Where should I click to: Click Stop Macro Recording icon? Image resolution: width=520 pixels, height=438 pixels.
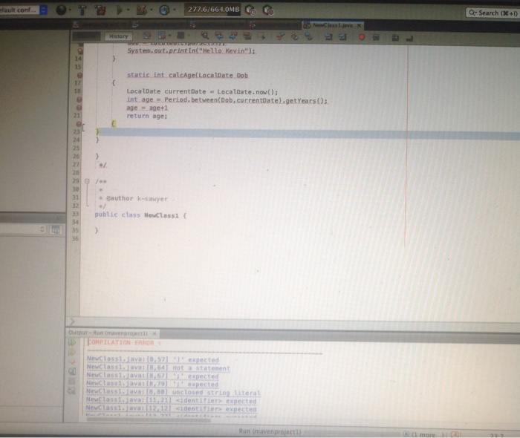[x=376, y=37]
